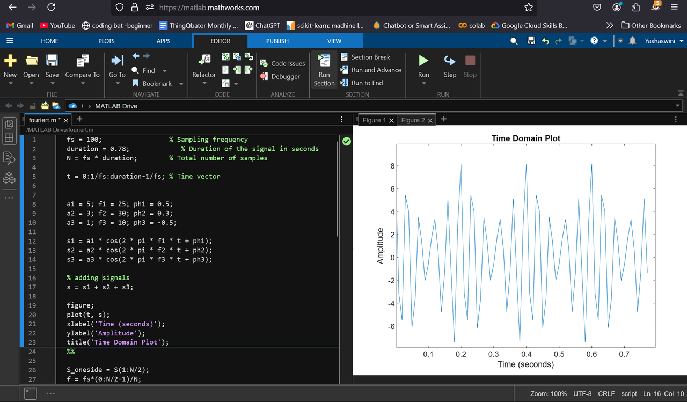
Task: Open a file with the folder icon
Action: pos(31,60)
